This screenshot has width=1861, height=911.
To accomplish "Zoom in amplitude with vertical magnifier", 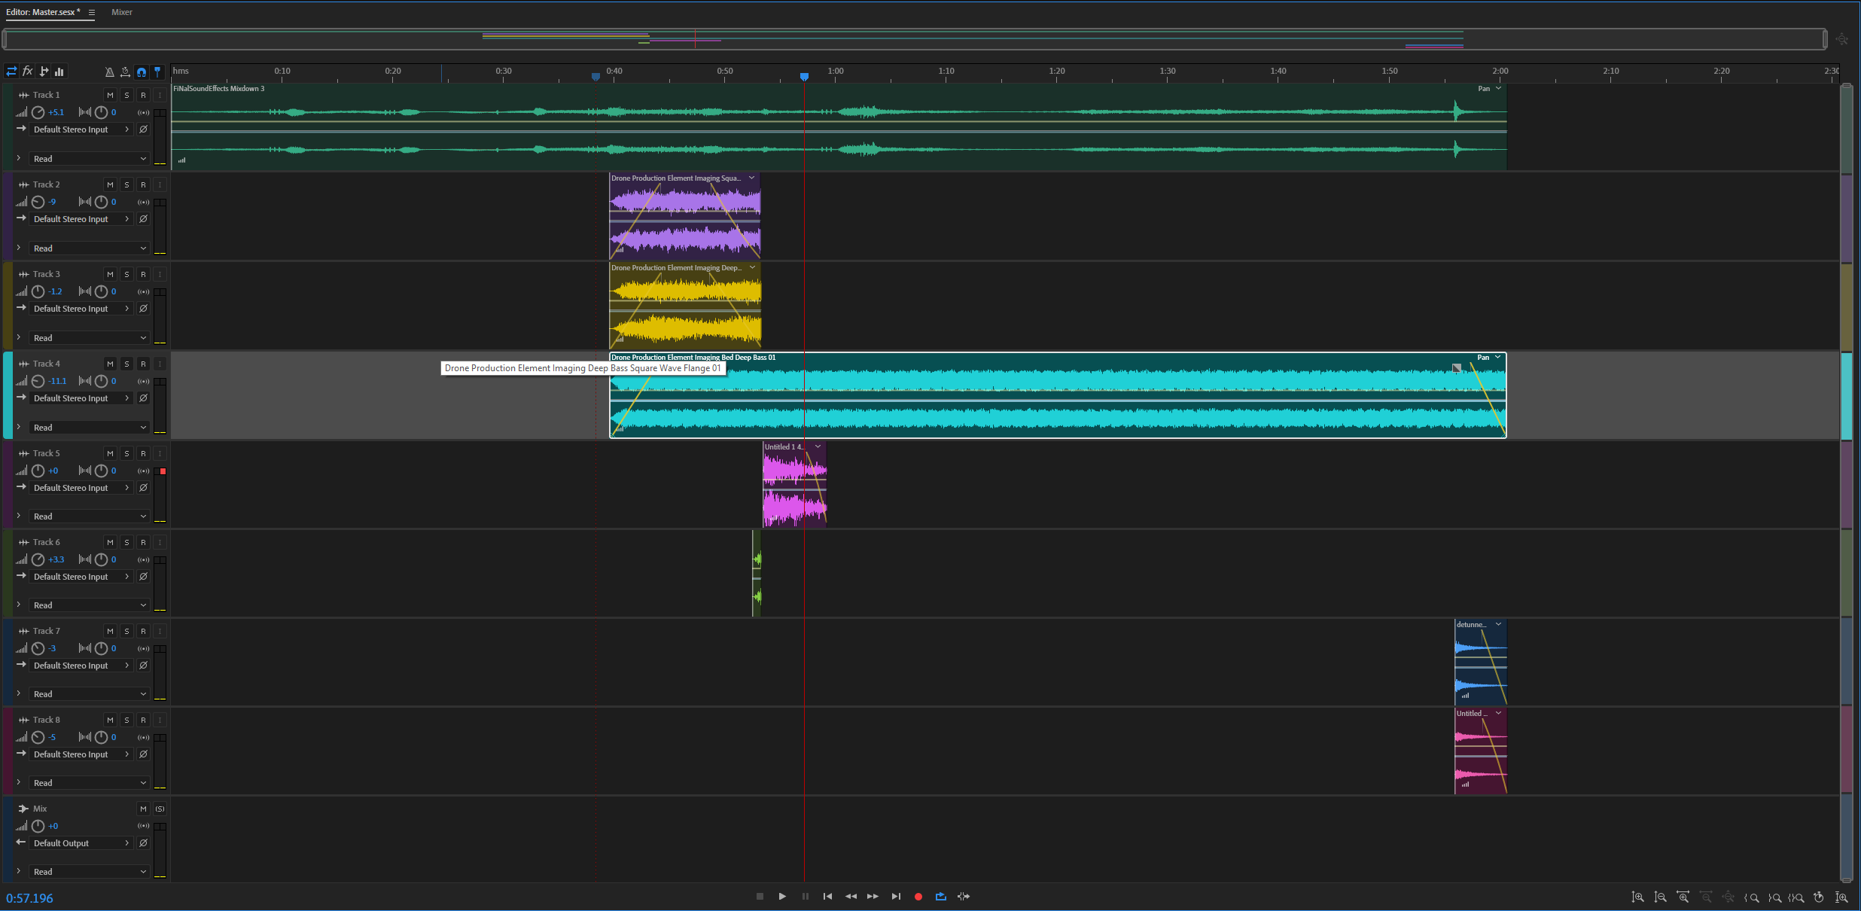I will pyautogui.click(x=1637, y=897).
